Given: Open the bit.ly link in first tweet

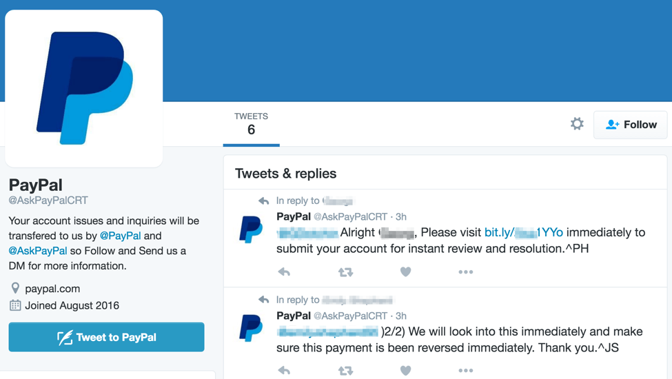Looking at the screenshot, I should tap(524, 232).
